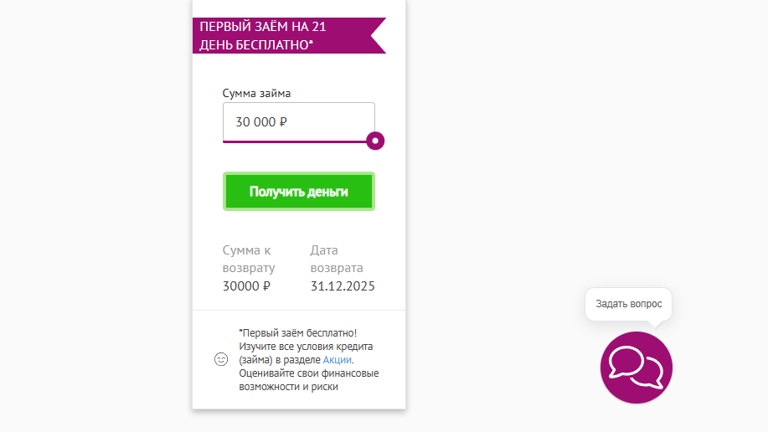Click the возможности и риски text line
Screen dimensions: 768x432
coord(288,387)
